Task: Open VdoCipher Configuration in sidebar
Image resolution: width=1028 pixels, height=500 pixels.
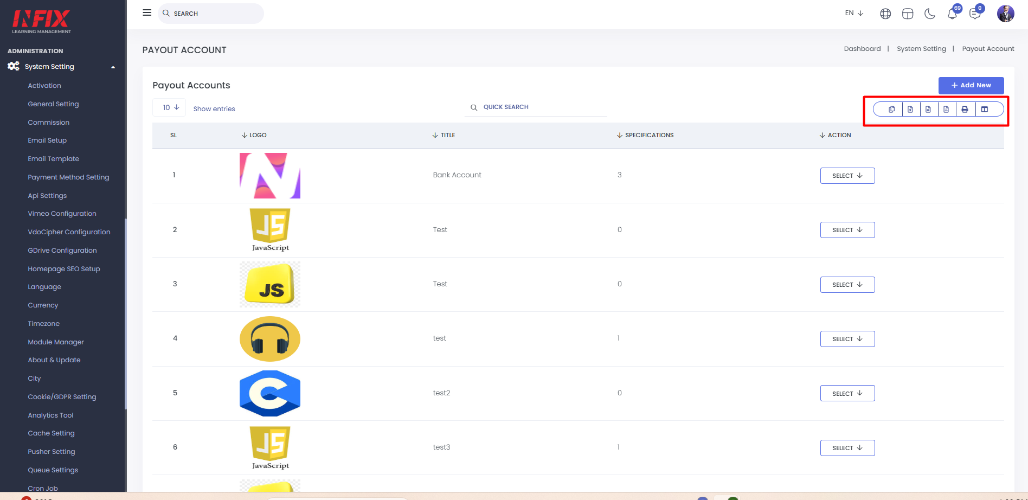Action: pyautogui.click(x=69, y=232)
